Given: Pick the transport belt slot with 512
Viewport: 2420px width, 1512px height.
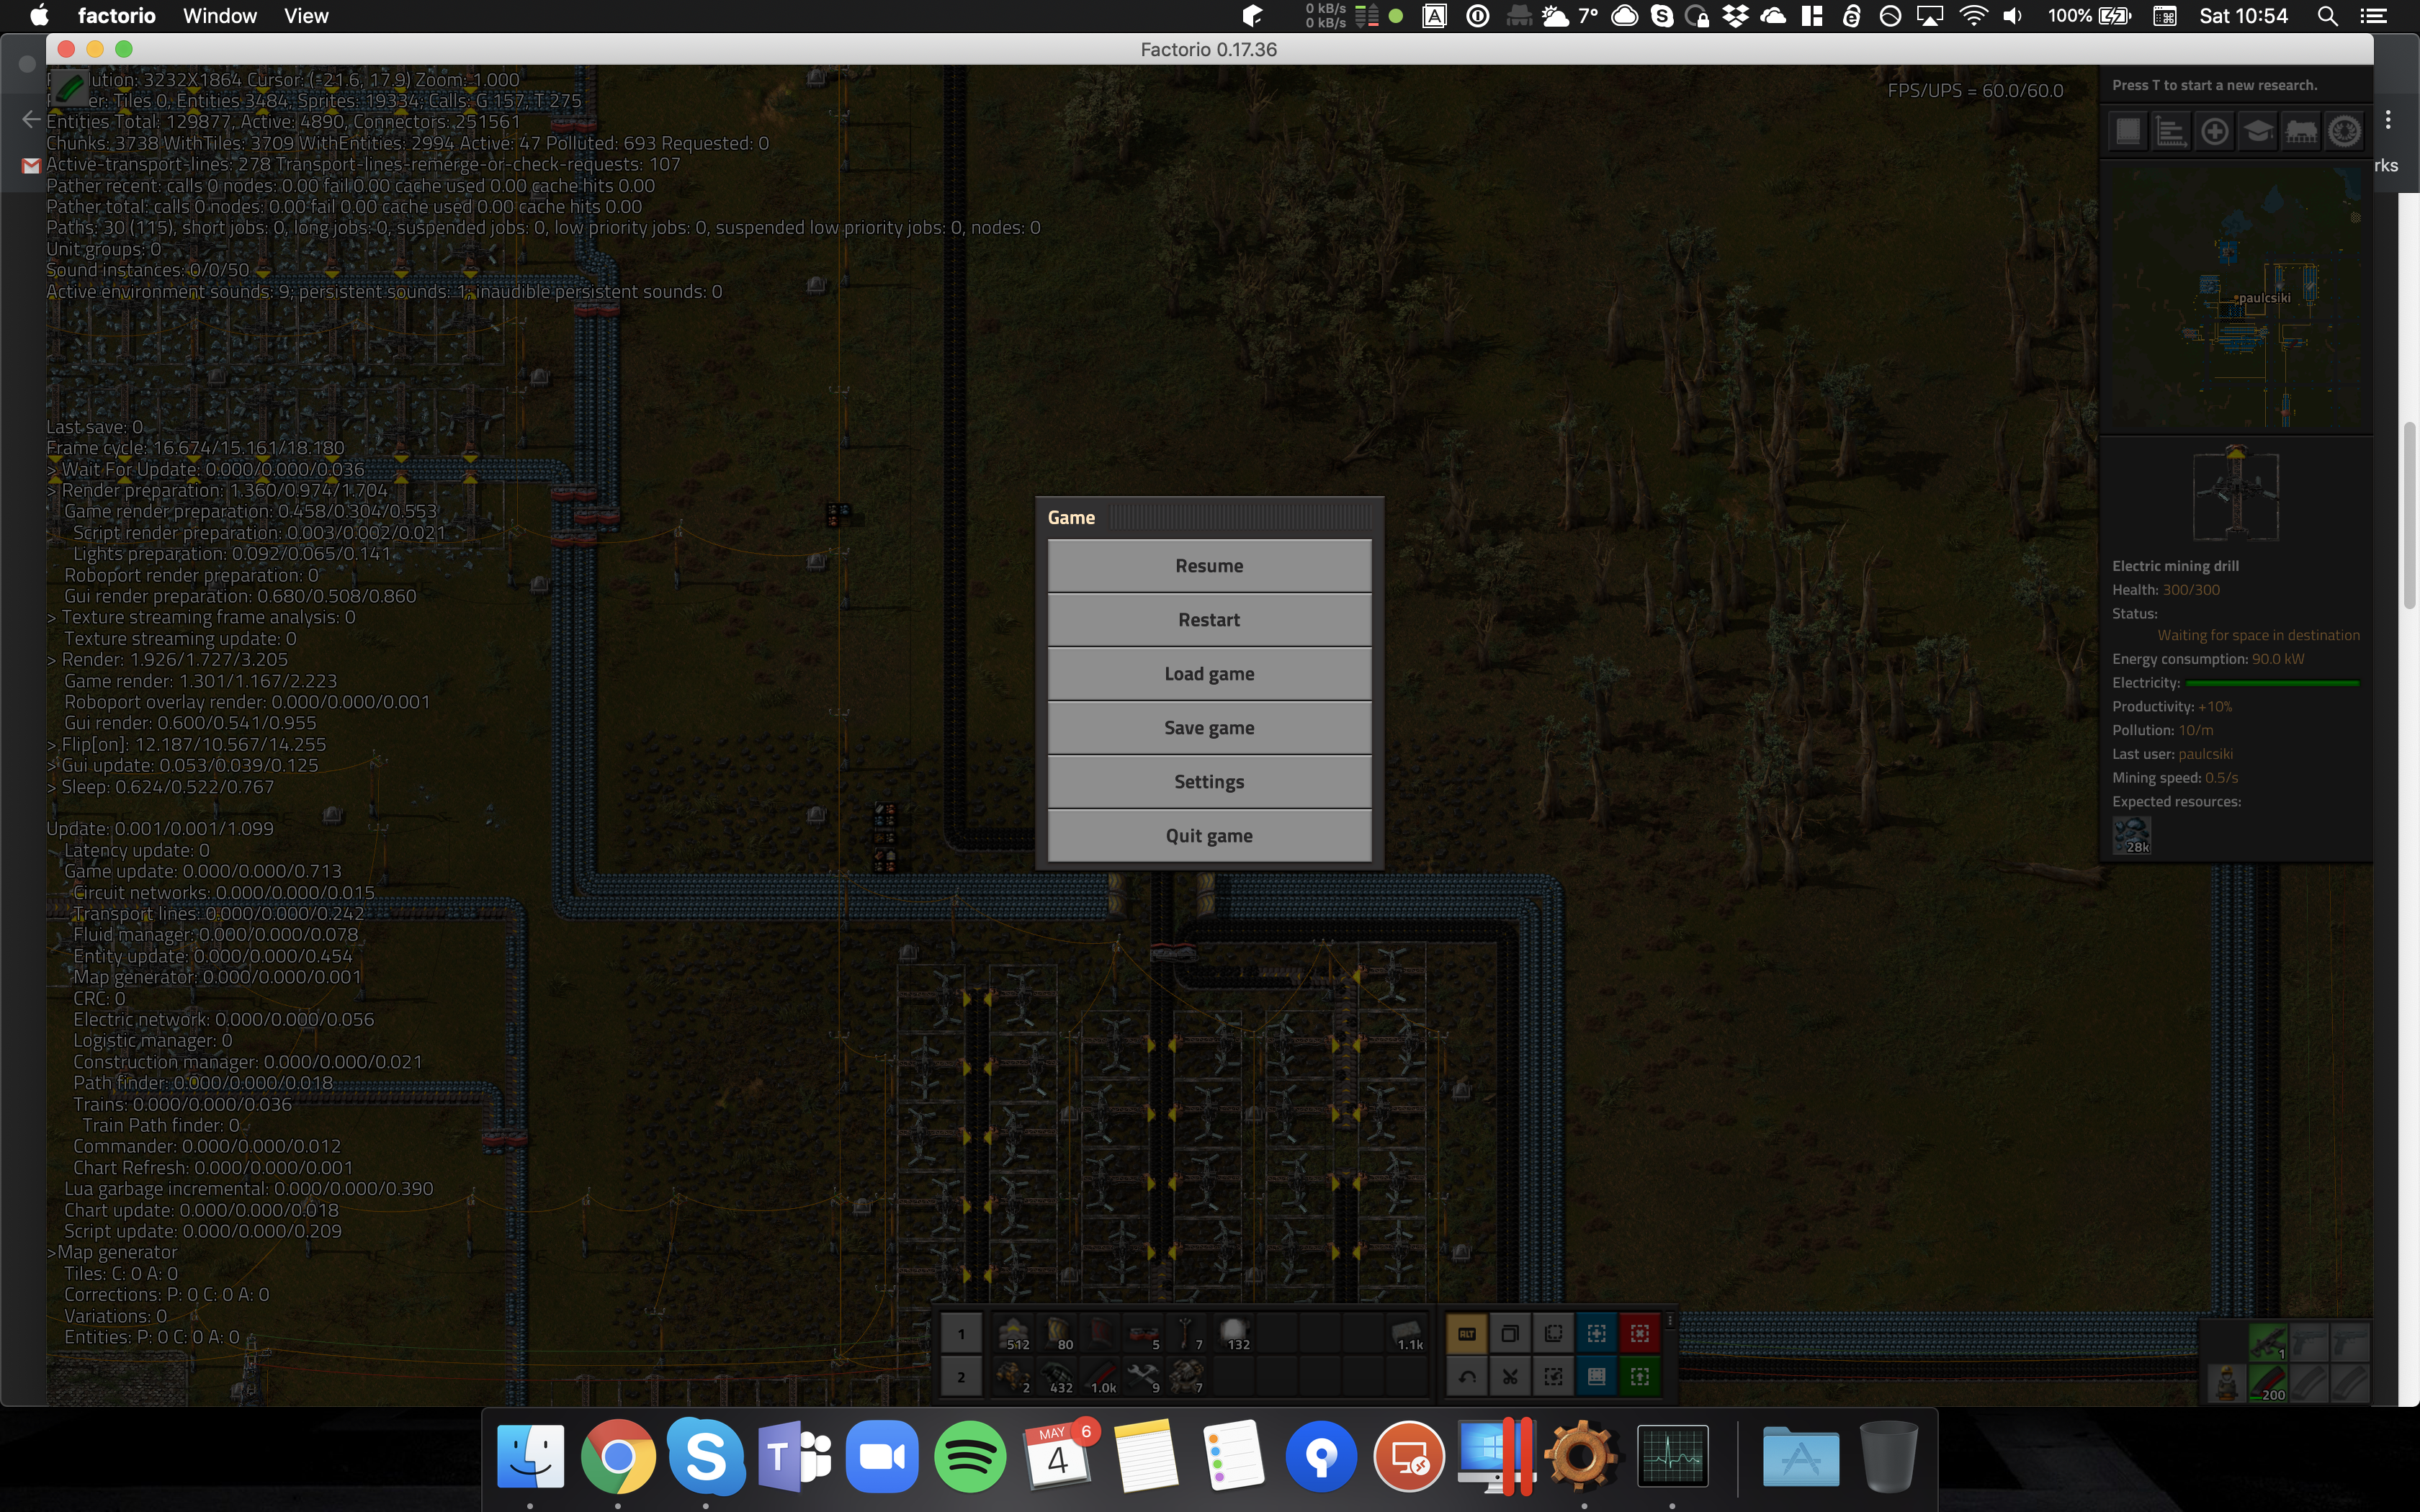Looking at the screenshot, I should (x=1014, y=1334).
